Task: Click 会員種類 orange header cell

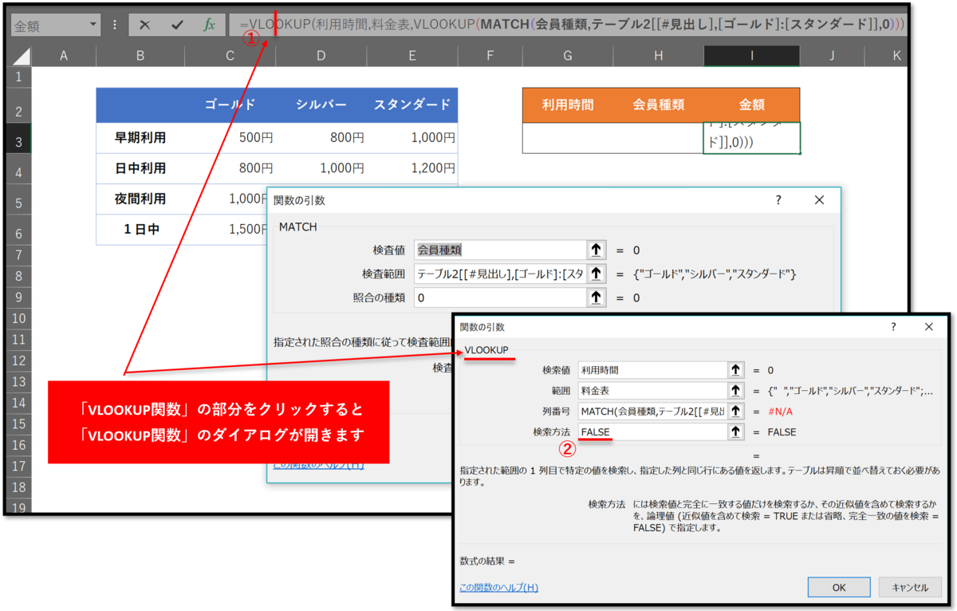Action: point(658,104)
